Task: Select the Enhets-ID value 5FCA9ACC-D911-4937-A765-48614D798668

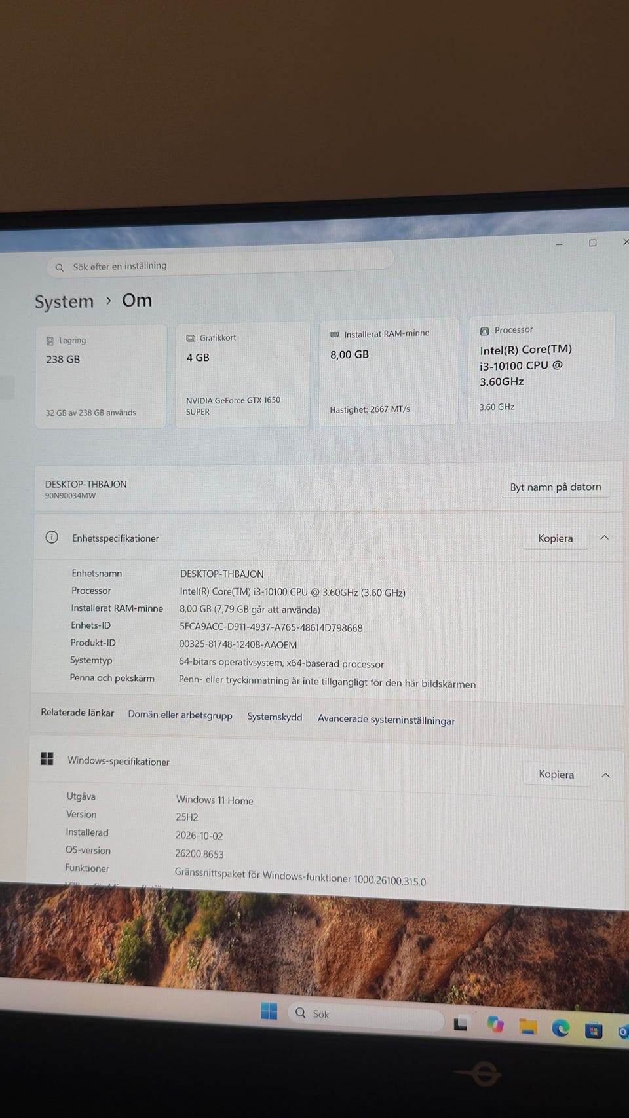Action: (271, 627)
